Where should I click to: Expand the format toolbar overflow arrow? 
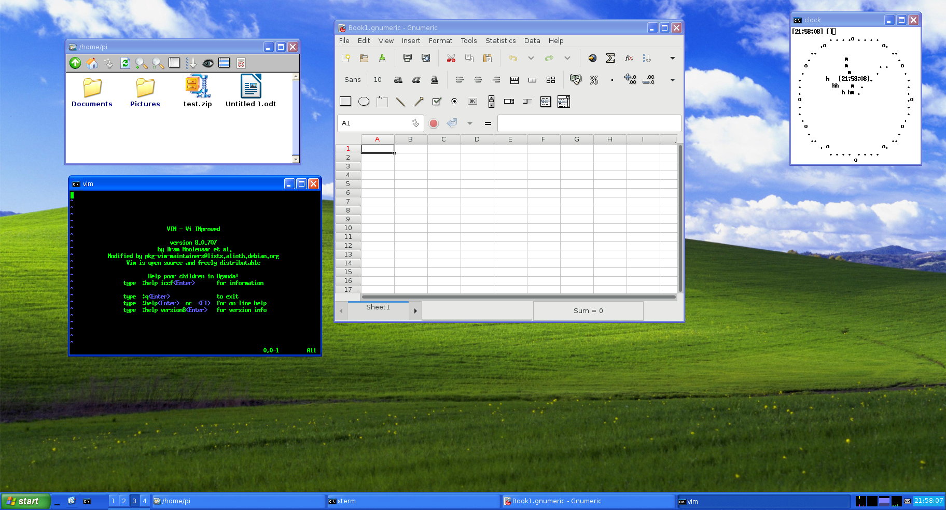click(x=673, y=80)
